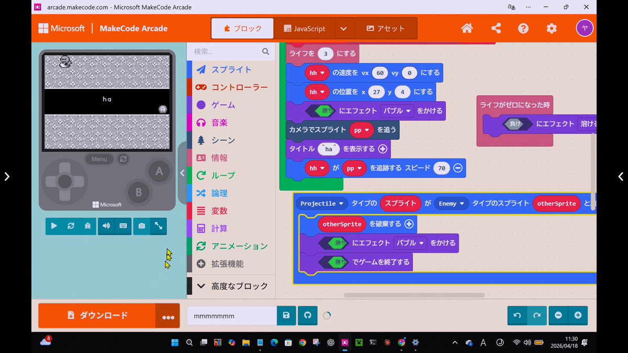Switch to the JavaScript editor tab
The image size is (628, 353).
(x=304, y=29)
